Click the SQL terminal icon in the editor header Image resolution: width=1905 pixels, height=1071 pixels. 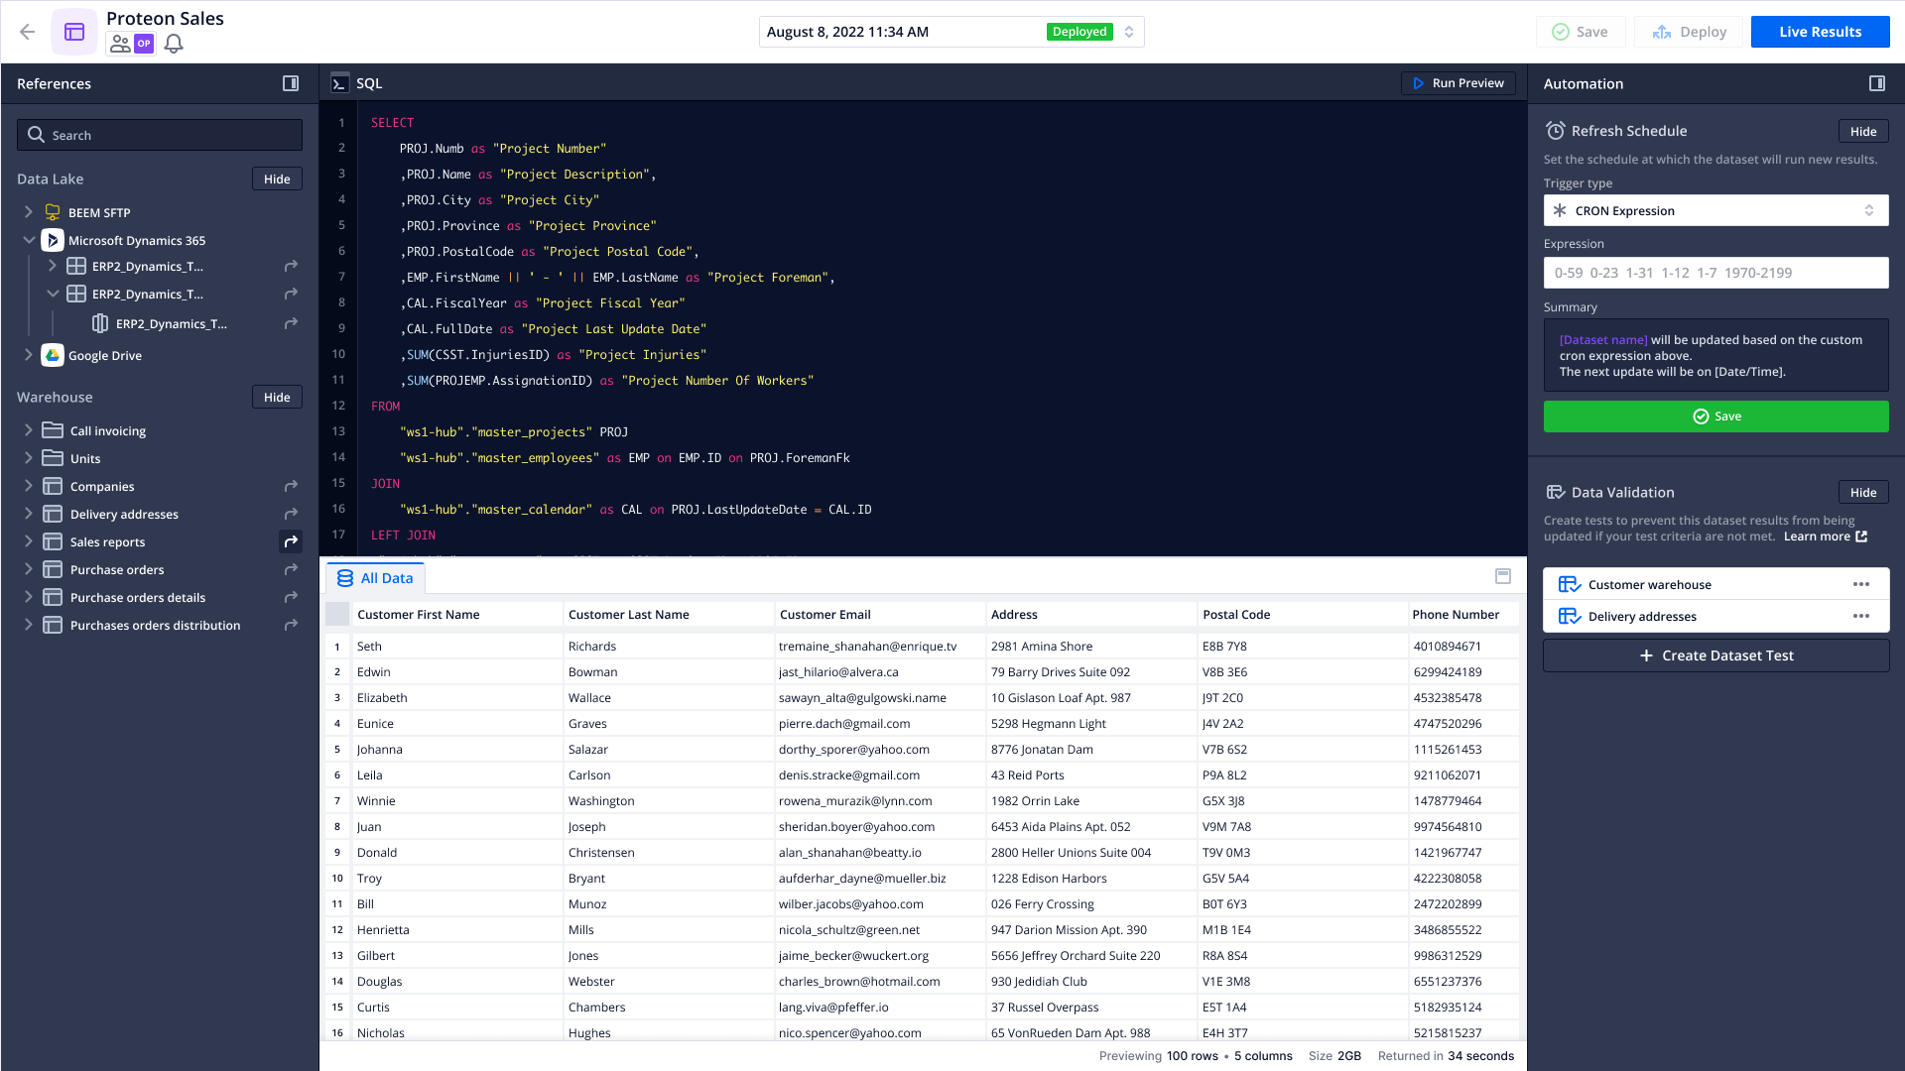click(x=340, y=83)
